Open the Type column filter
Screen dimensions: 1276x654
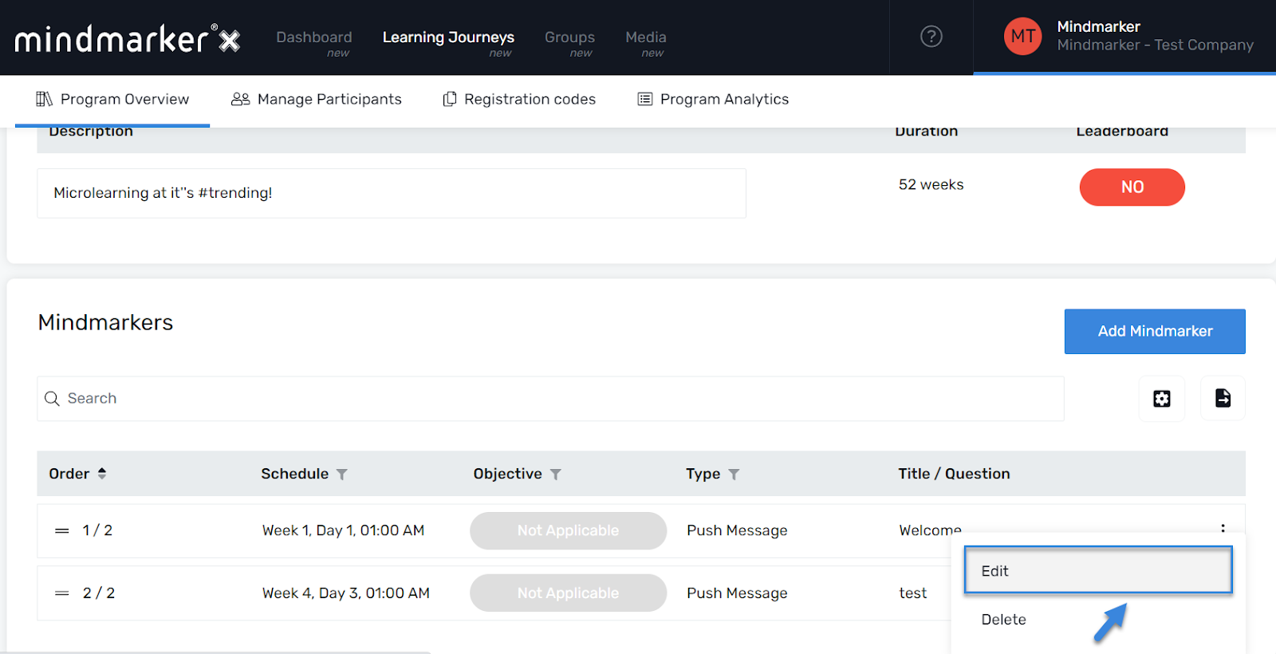(734, 475)
